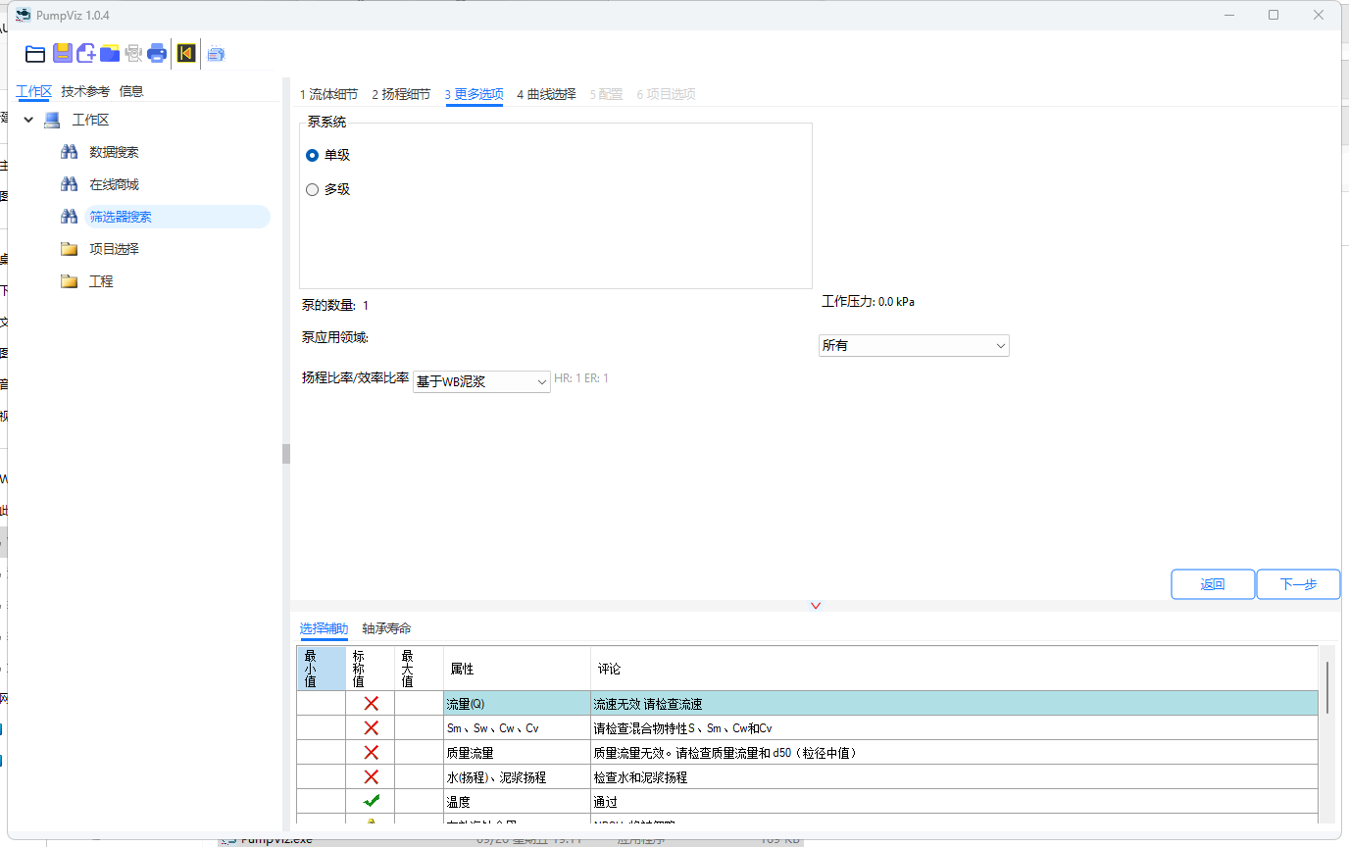Select the 筛选器搜索 search icon
The width and height of the screenshot is (1349, 847).
pyautogui.click(x=69, y=216)
